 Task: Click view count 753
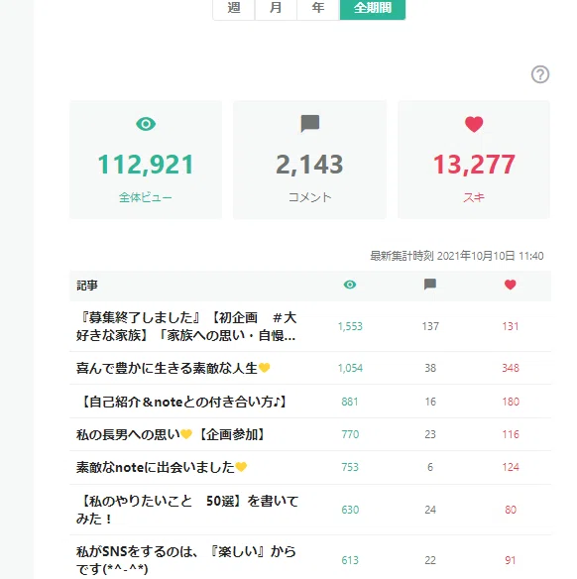350,467
